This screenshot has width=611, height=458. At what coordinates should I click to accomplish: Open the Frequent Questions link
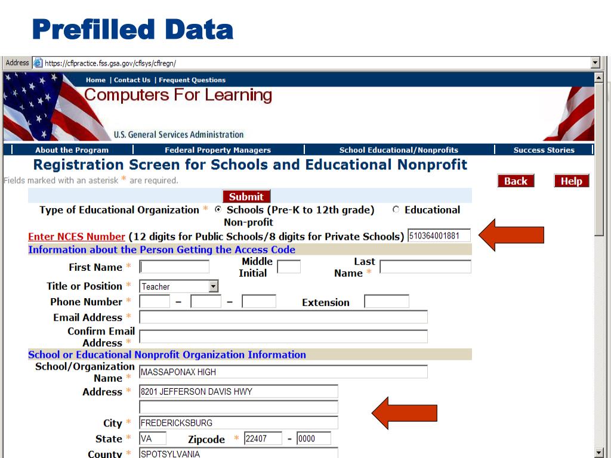[x=192, y=80]
